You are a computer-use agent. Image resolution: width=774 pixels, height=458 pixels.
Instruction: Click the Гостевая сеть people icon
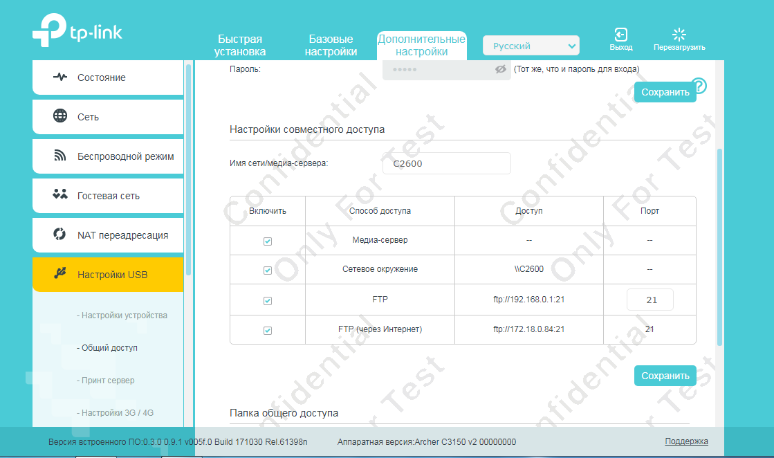click(60, 195)
